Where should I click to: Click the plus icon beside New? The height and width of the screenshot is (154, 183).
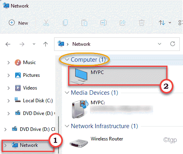(x=12, y=23)
